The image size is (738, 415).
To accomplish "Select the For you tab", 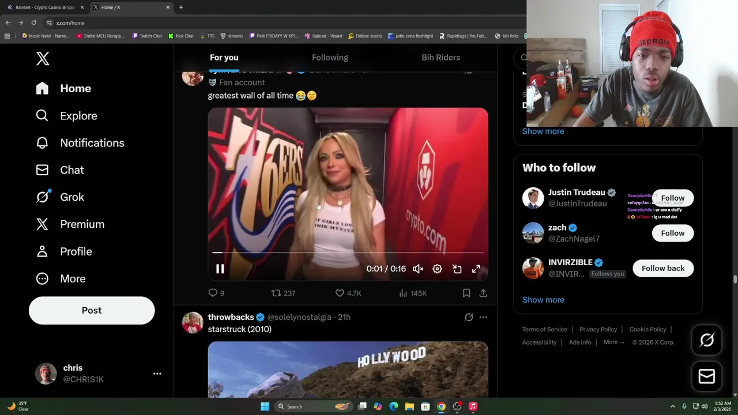I will pos(224,57).
